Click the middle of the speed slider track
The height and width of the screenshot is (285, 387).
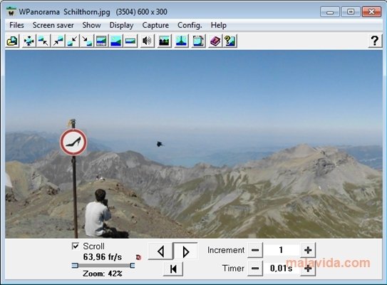pos(103,266)
